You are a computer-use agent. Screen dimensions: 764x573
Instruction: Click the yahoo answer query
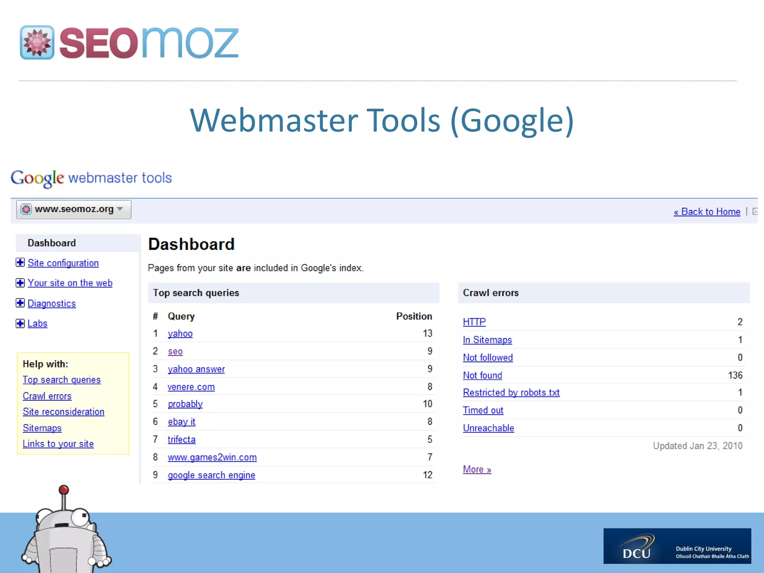point(196,369)
